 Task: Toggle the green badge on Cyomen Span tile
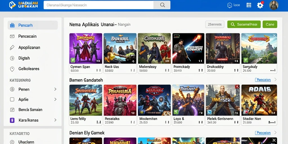73,60
